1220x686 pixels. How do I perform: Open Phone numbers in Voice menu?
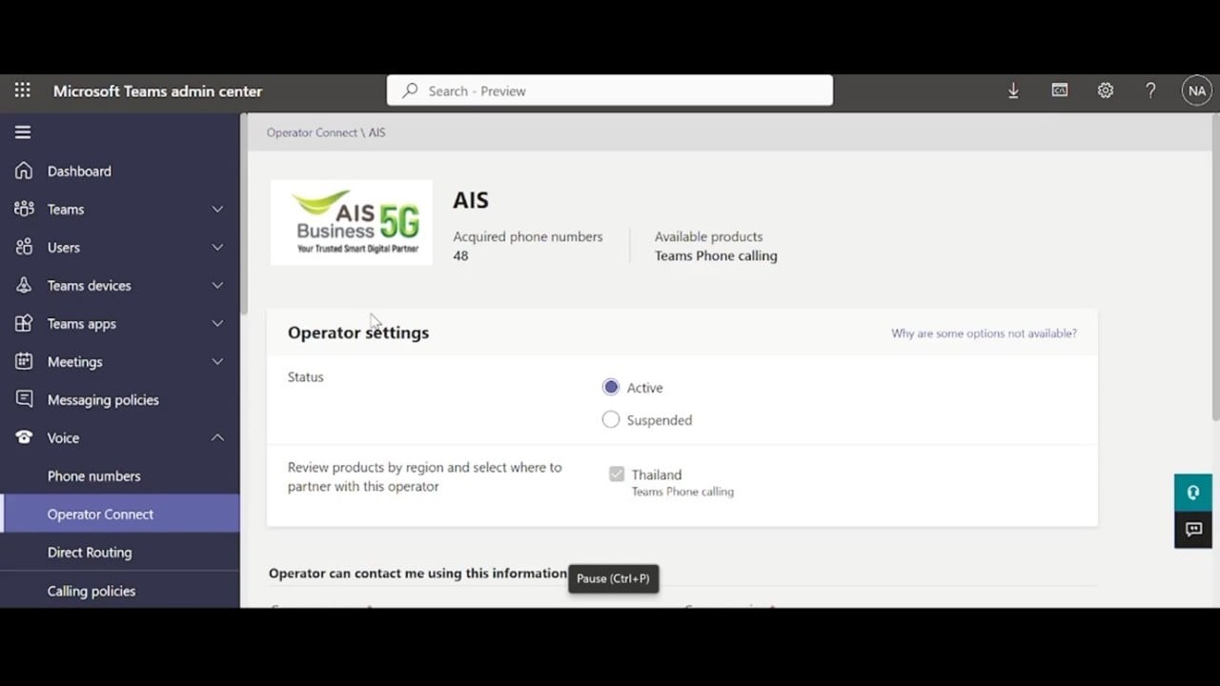pos(93,475)
